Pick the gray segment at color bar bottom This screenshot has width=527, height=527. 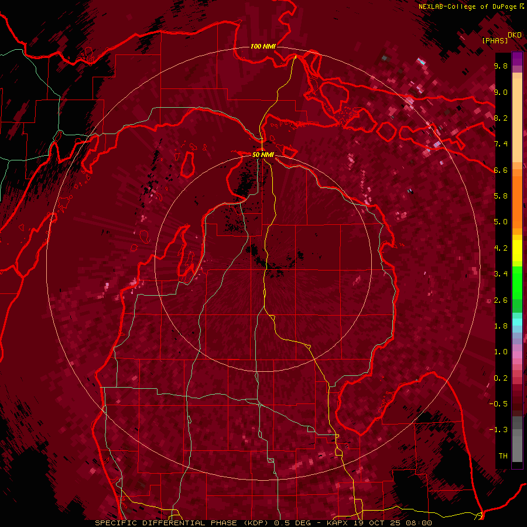(x=517, y=447)
